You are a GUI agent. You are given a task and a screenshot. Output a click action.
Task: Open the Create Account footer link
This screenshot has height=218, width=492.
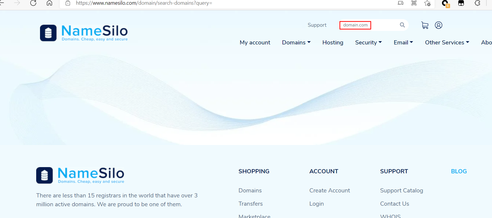(330, 190)
